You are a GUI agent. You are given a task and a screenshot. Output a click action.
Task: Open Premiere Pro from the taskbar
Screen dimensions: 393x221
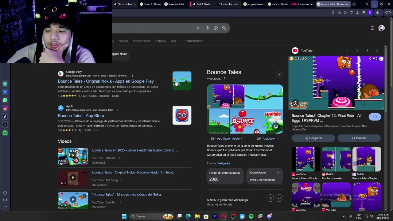point(215,216)
